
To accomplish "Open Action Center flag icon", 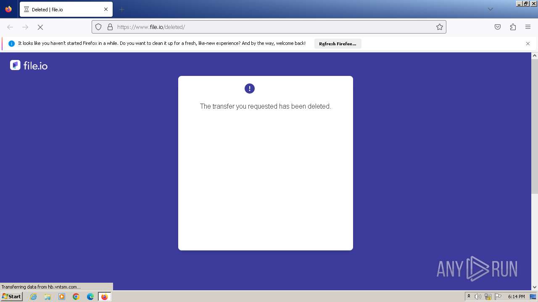I will click(x=498, y=297).
